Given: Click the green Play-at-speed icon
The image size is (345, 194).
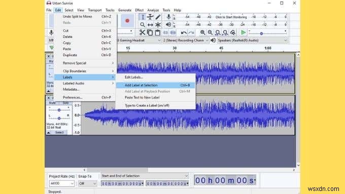Looking at the screenshot, I should click(243, 32).
